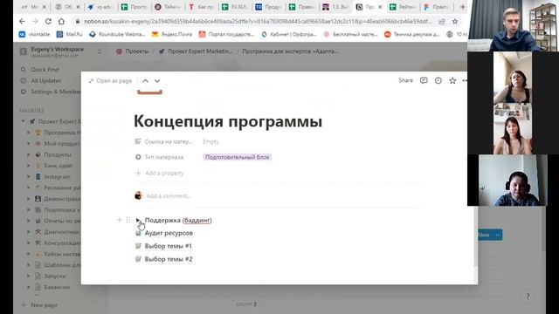The width and height of the screenshot is (559, 314).
Task: Click the share icon in the address bar
Action: (442, 21)
